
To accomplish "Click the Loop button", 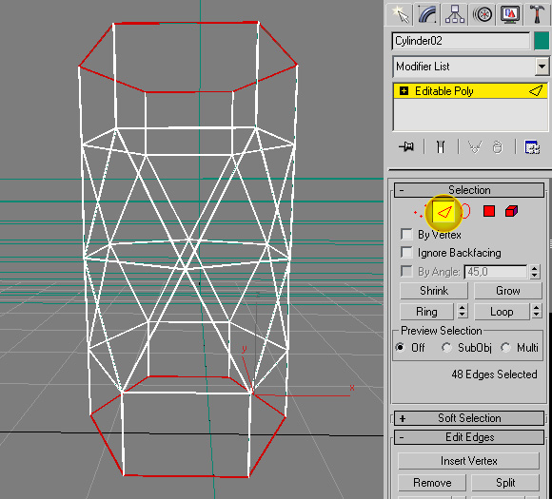I will [x=502, y=312].
